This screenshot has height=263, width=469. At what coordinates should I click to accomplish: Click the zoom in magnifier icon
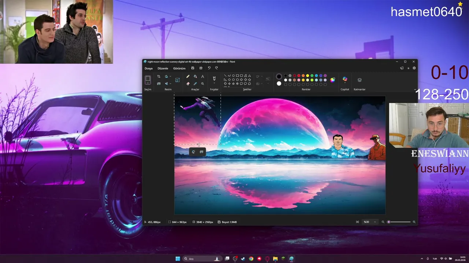(414, 222)
